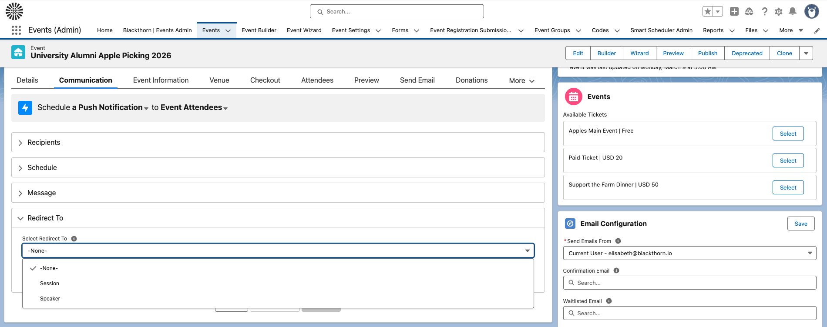Screen dimensions: 827x327
Task: Open the App Launcher grid icon
Action: tap(16, 30)
